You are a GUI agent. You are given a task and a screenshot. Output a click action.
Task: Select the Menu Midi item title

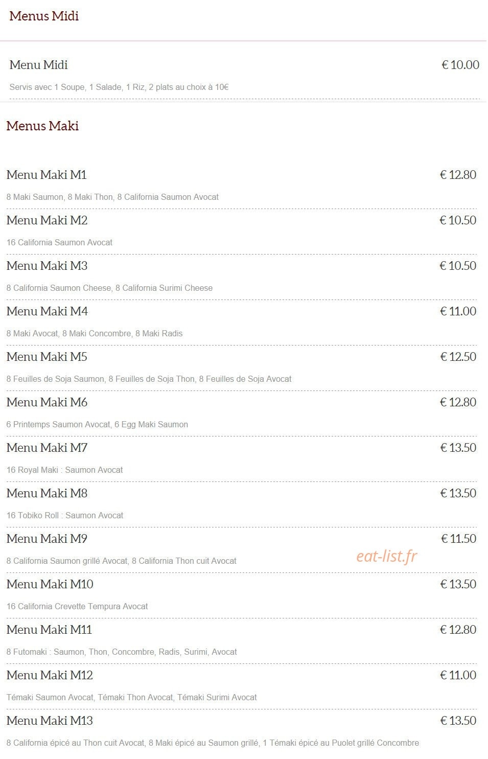38,65
